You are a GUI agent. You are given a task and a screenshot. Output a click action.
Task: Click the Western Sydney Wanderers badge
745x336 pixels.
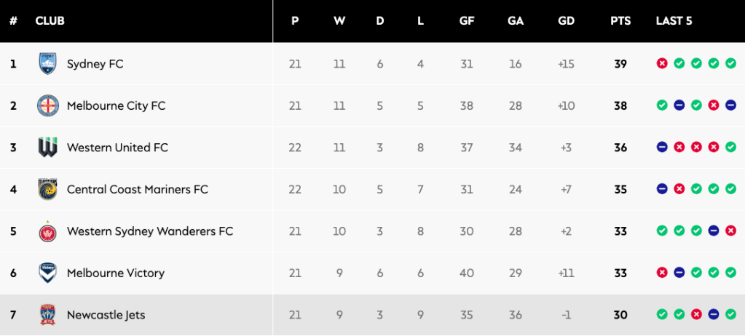[48, 231]
